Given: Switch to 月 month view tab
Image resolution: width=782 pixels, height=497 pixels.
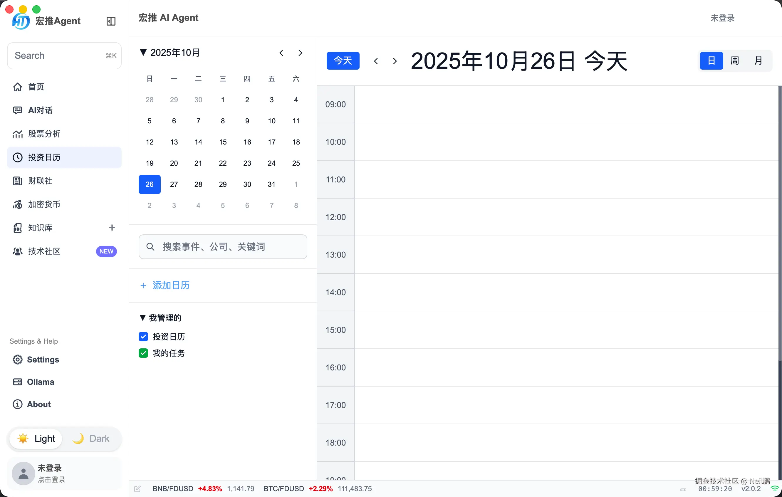Looking at the screenshot, I should tap(758, 61).
